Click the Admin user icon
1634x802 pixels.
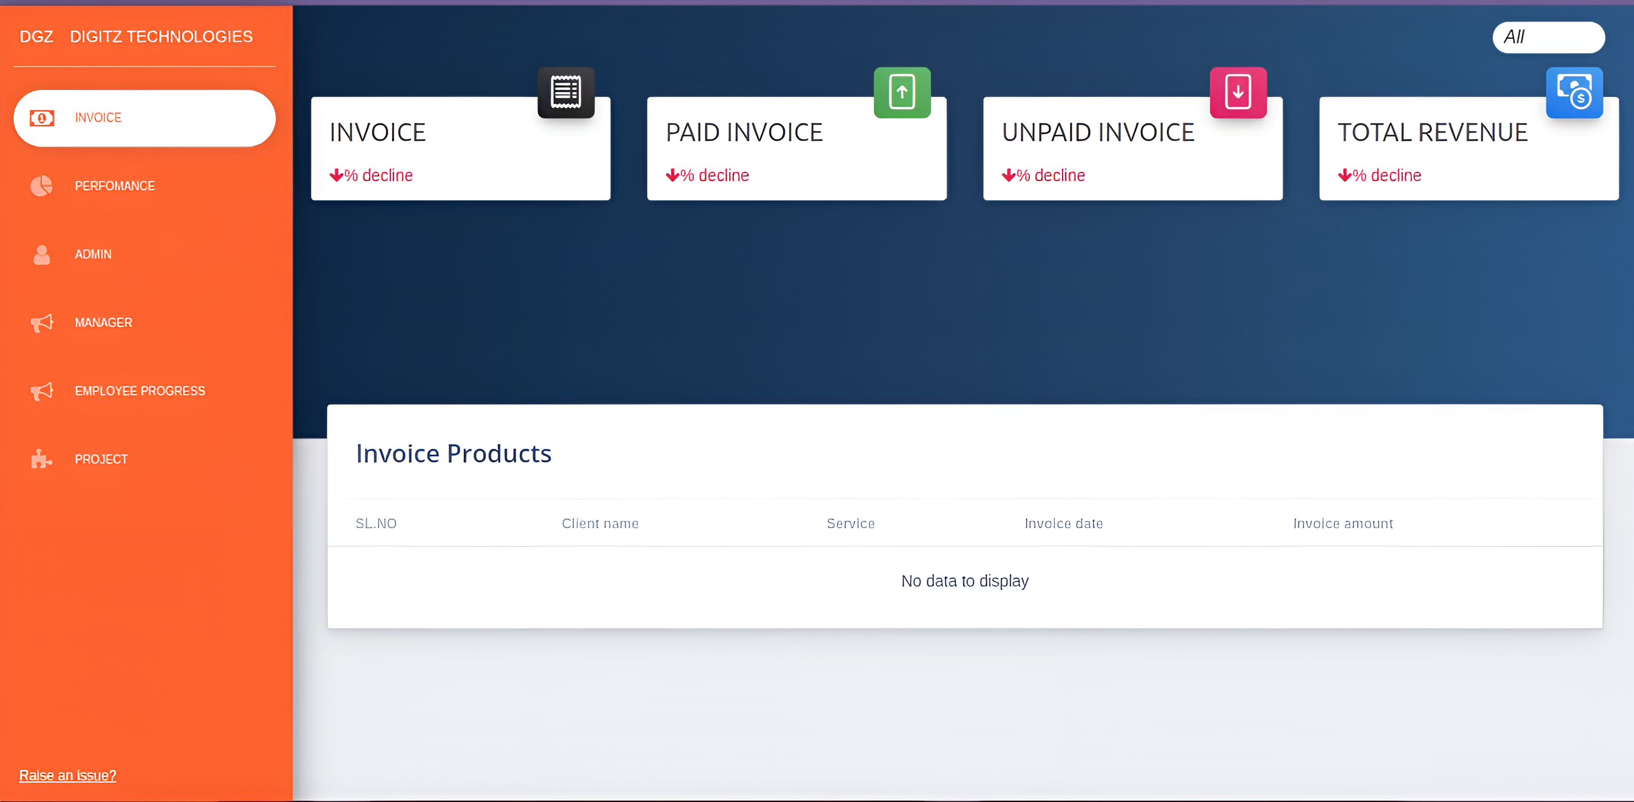click(42, 254)
